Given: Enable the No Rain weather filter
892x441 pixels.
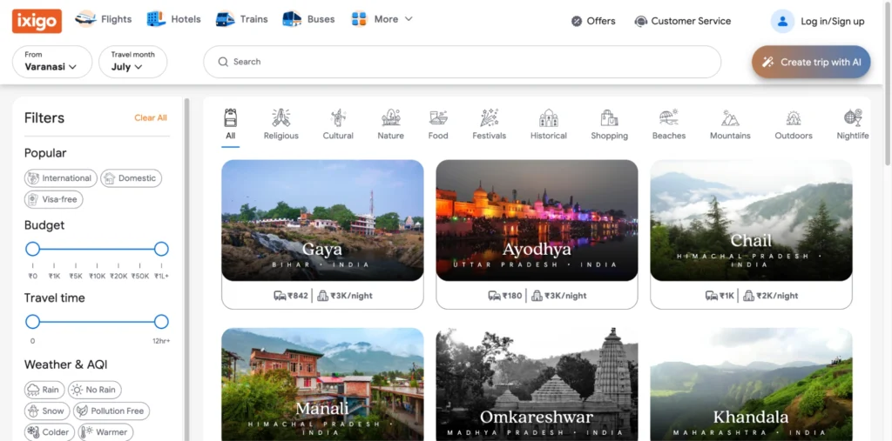Looking at the screenshot, I should pyautogui.click(x=94, y=390).
